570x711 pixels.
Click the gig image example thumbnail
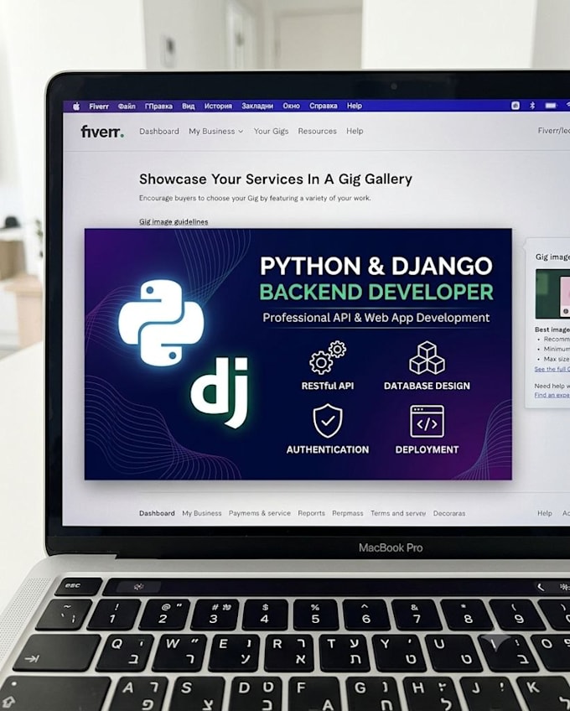(552, 293)
